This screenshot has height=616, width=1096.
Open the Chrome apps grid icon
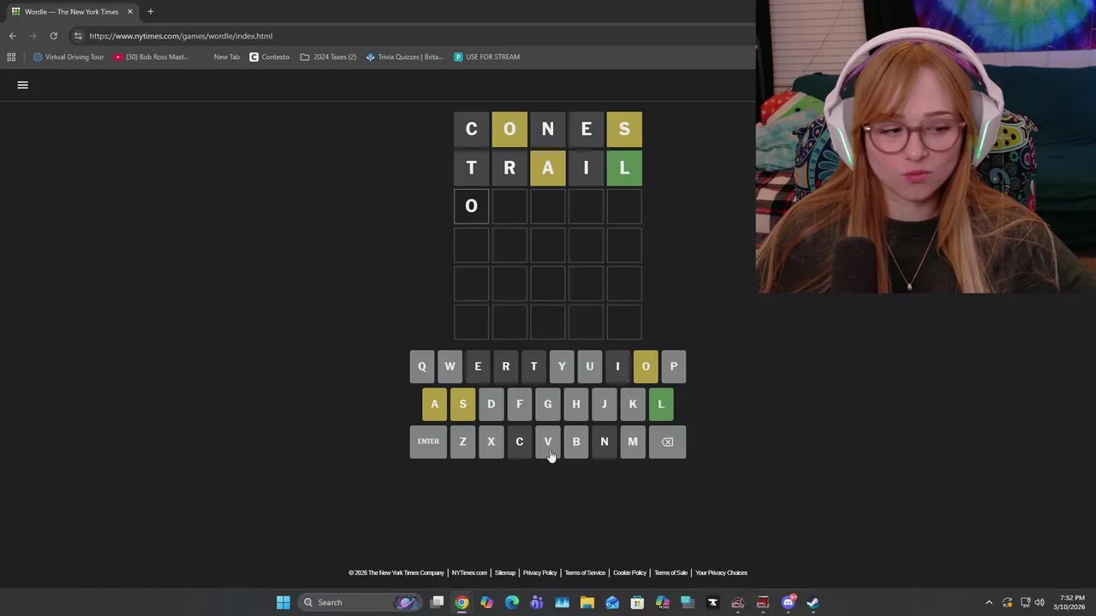[11, 57]
